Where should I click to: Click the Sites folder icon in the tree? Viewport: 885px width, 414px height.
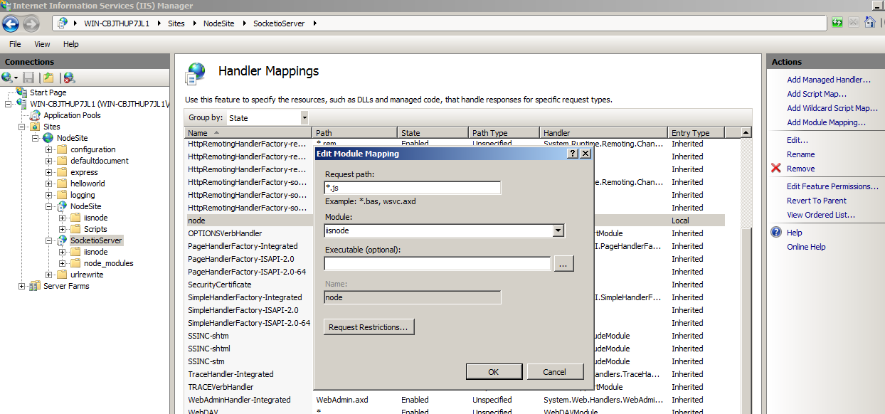pos(35,127)
